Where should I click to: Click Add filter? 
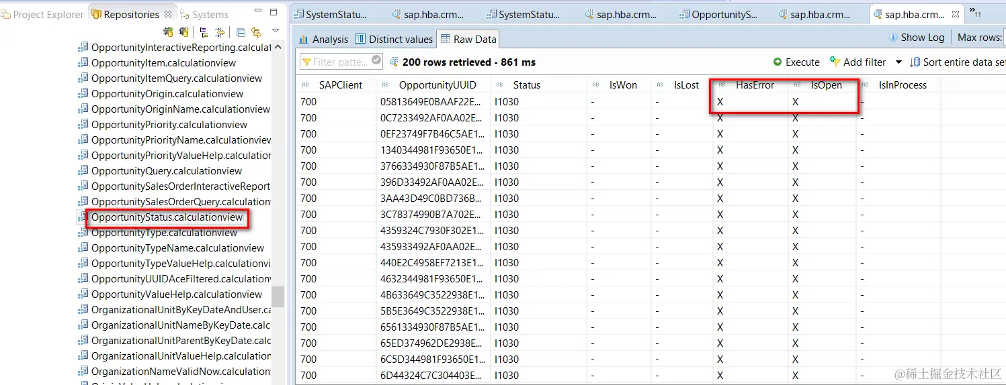click(858, 62)
